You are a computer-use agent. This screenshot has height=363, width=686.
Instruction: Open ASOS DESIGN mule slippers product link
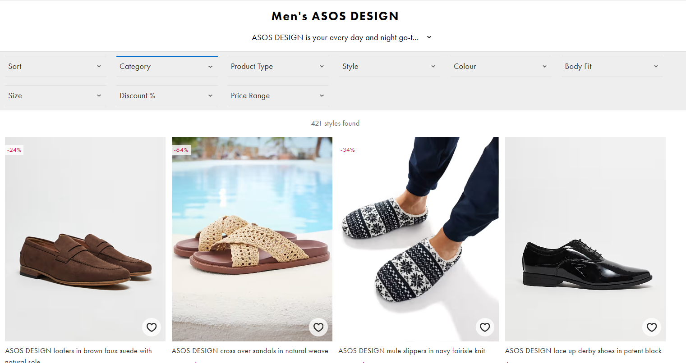click(x=412, y=351)
